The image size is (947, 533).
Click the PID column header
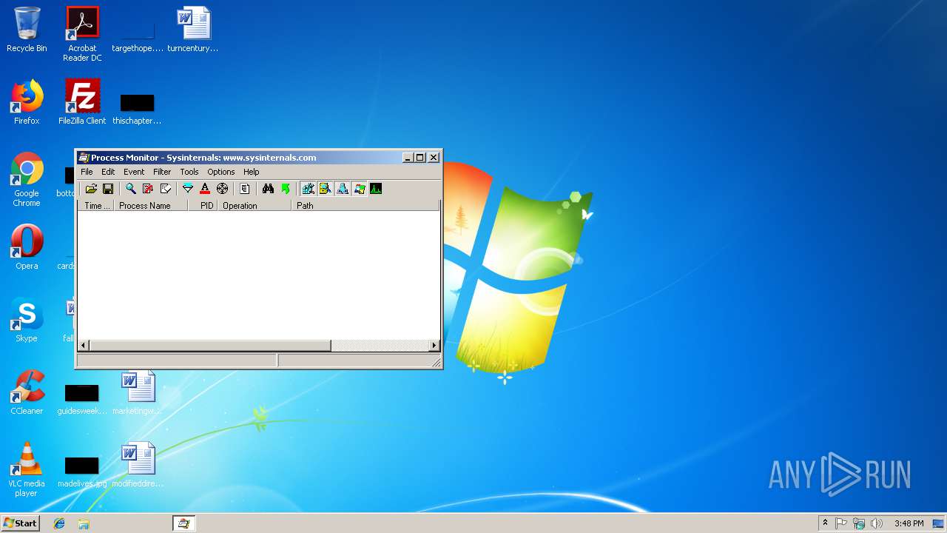click(203, 206)
